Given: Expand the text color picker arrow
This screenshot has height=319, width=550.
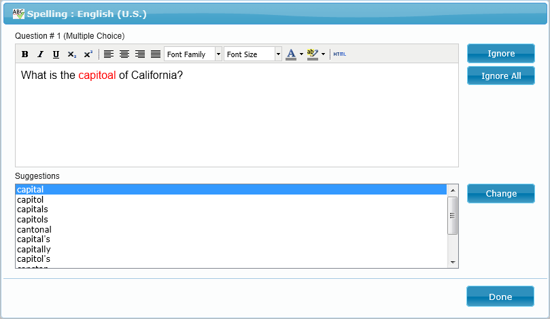Looking at the screenshot, I should (x=301, y=54).
